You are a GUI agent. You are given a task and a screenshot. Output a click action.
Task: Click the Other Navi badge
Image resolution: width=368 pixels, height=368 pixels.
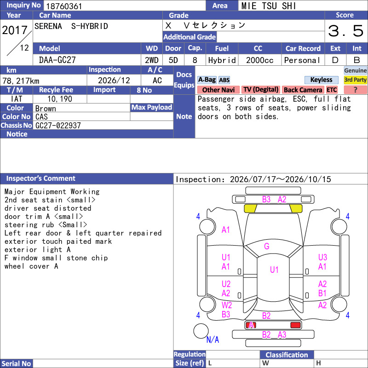tap(218, 90)
